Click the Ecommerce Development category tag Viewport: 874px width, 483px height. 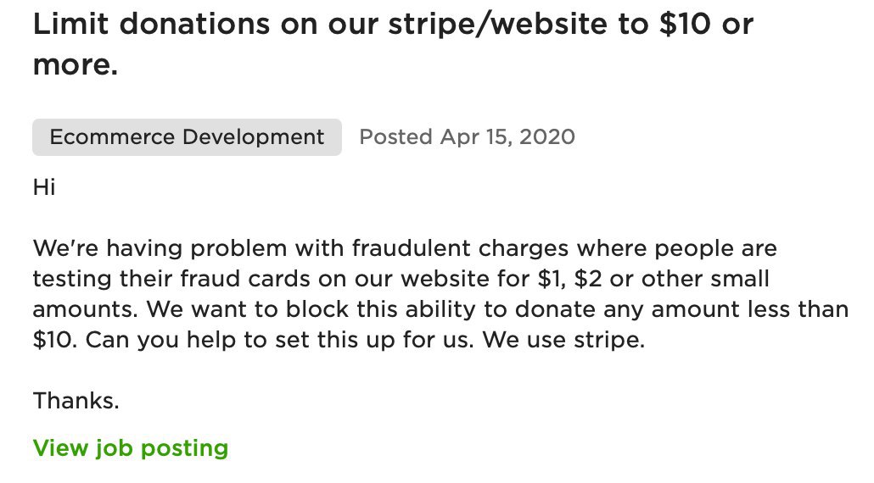[x=187, y=137]
